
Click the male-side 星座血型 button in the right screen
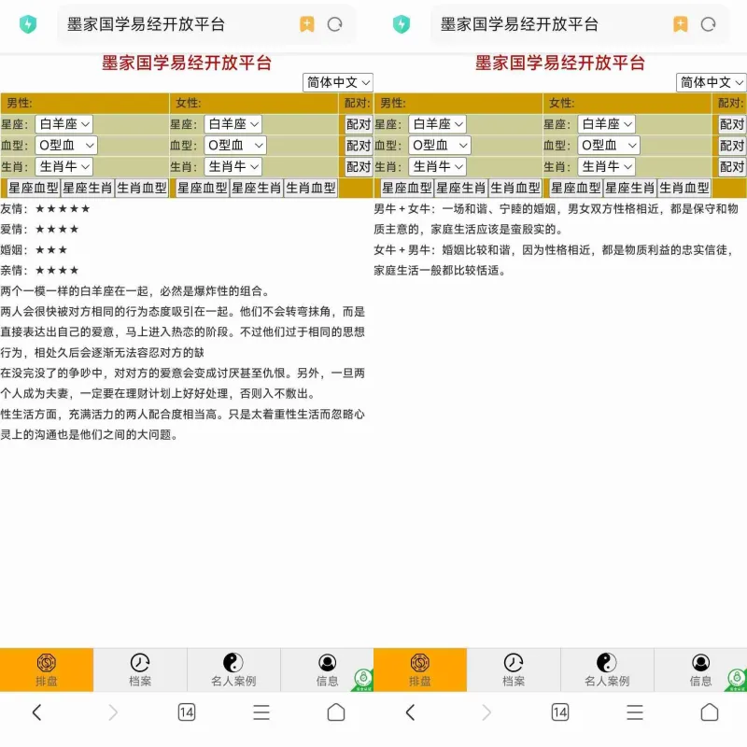(407, 188)
